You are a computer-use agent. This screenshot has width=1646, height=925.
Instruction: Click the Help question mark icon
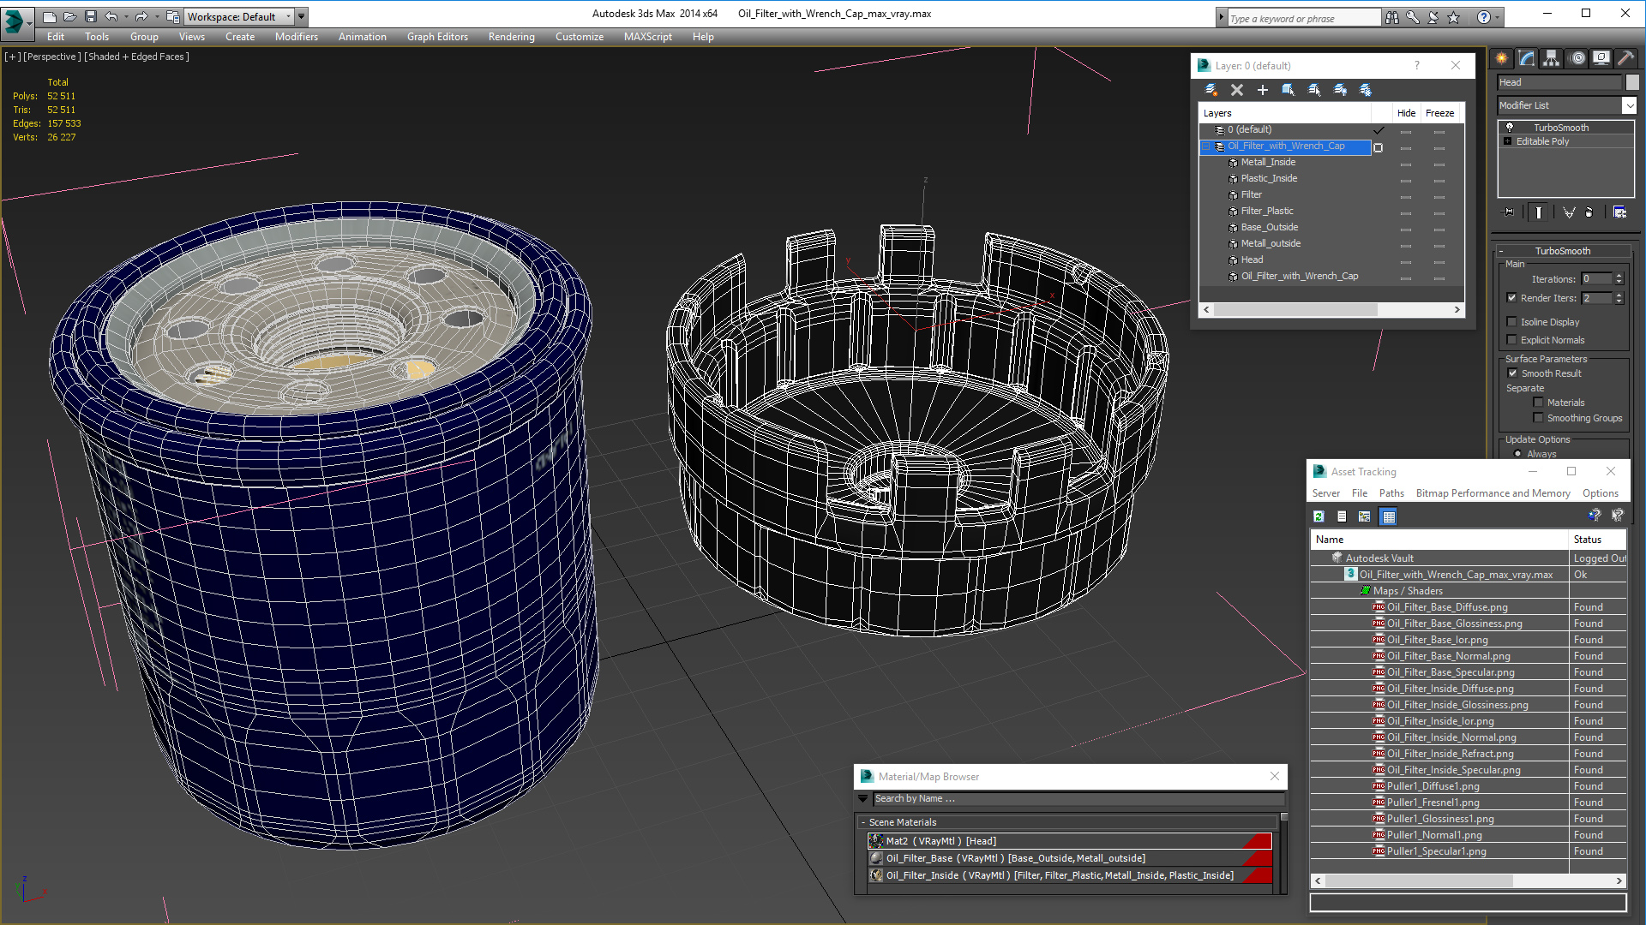pyautogui.click(x=1484, y=17)
